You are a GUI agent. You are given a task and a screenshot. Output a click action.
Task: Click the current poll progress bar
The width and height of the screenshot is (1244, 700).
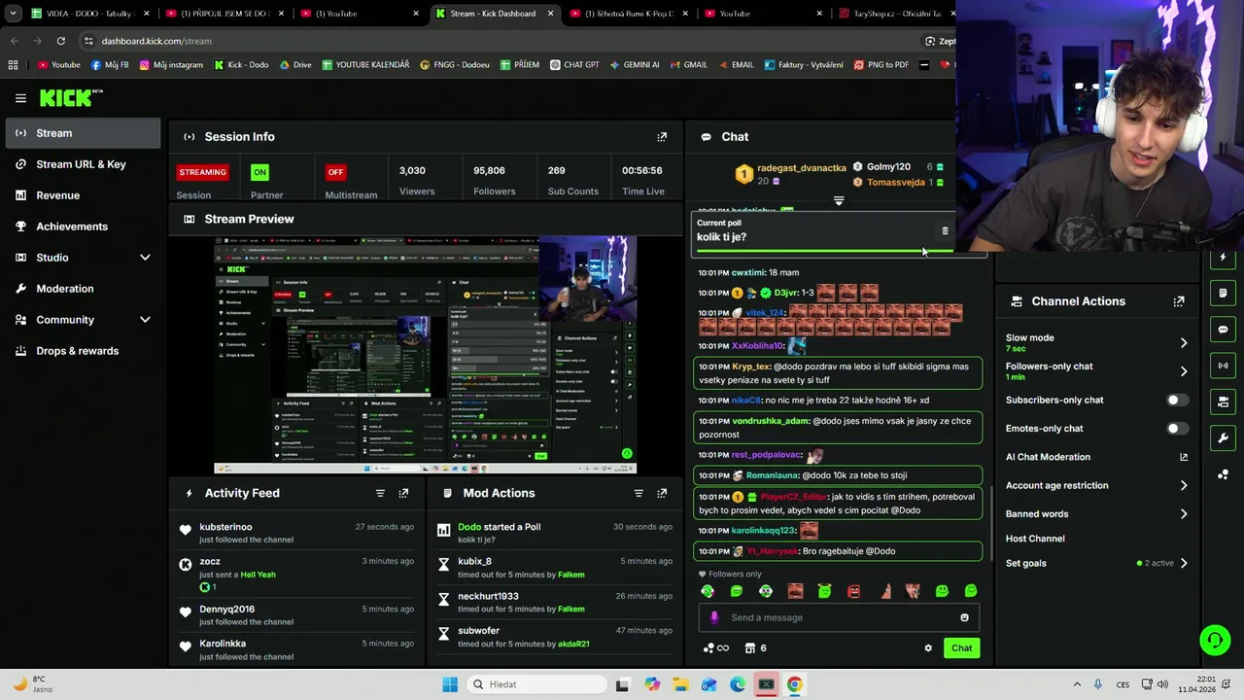(x=824, y=251)
